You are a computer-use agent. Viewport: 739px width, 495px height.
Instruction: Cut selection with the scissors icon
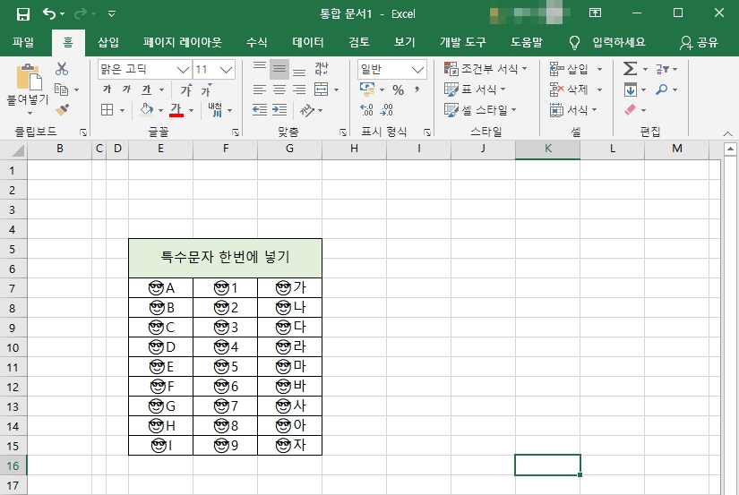(62, 69)
